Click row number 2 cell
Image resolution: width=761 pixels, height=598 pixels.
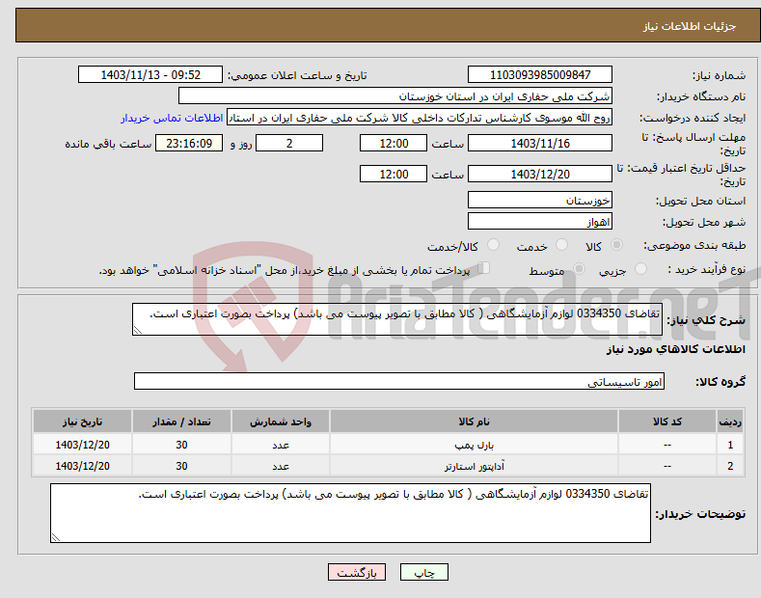[730, 466]
